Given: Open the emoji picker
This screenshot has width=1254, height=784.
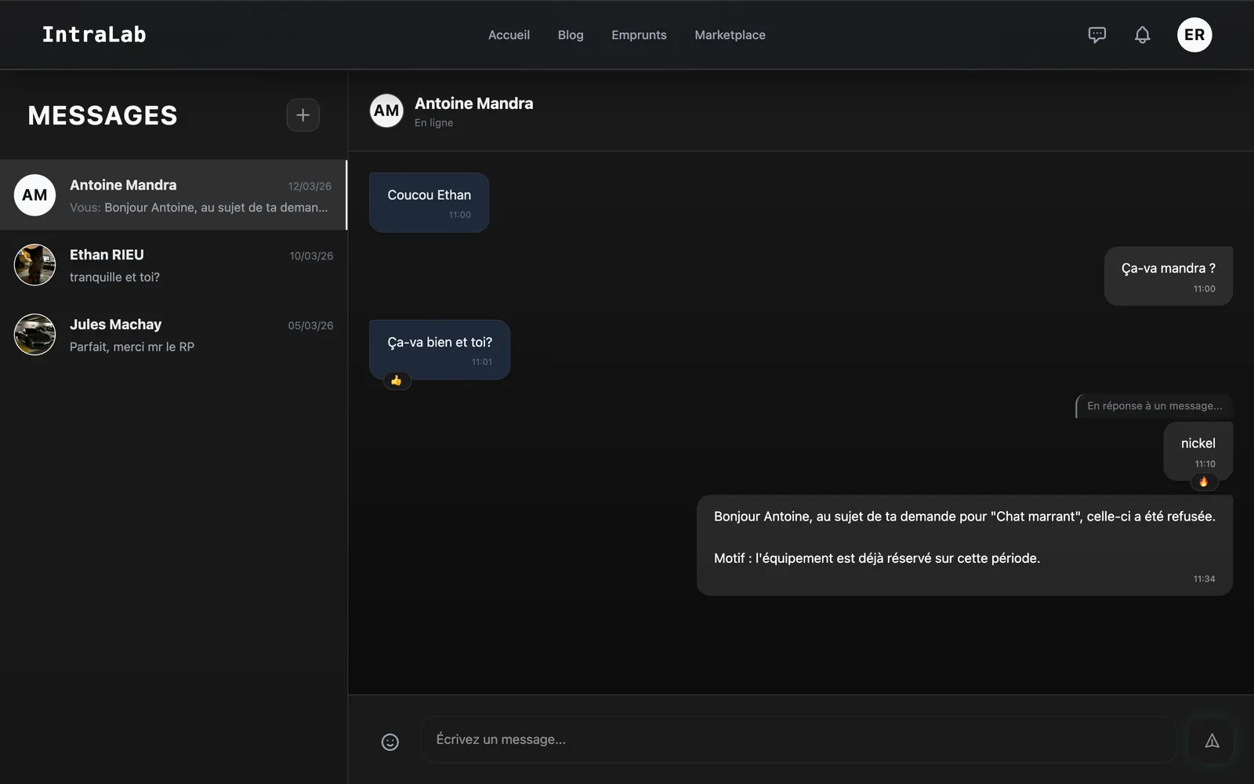Looking at the screenshot, I should (390, 742).
